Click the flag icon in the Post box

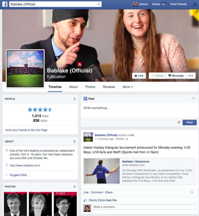coord(193,99)
